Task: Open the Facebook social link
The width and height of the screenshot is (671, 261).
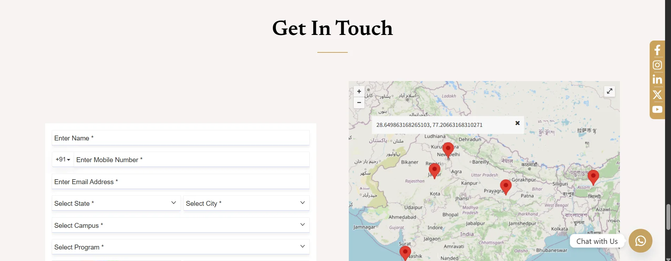Action: (657, 50)
